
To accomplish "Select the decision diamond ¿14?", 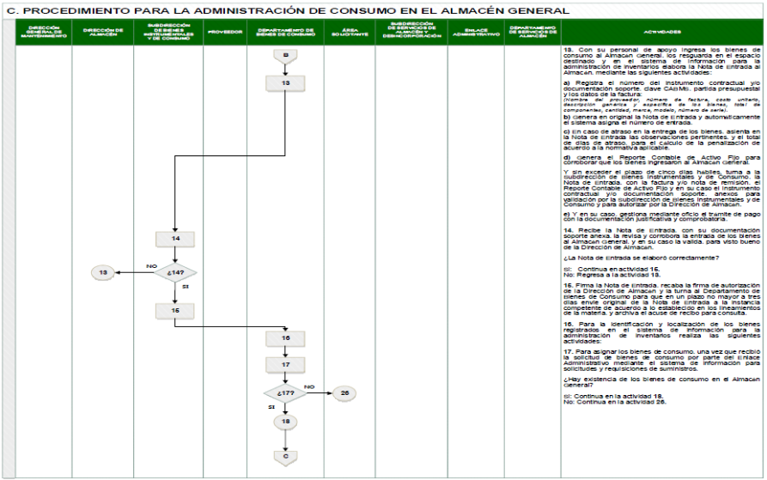I will tap(174, 273).
